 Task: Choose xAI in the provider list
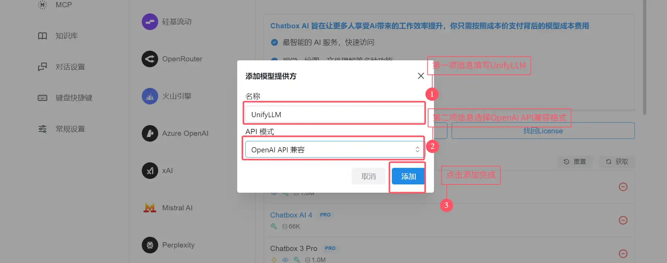coord(167,171)
